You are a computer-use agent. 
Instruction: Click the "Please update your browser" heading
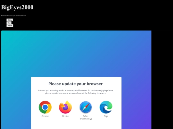(x=76, y=84)
